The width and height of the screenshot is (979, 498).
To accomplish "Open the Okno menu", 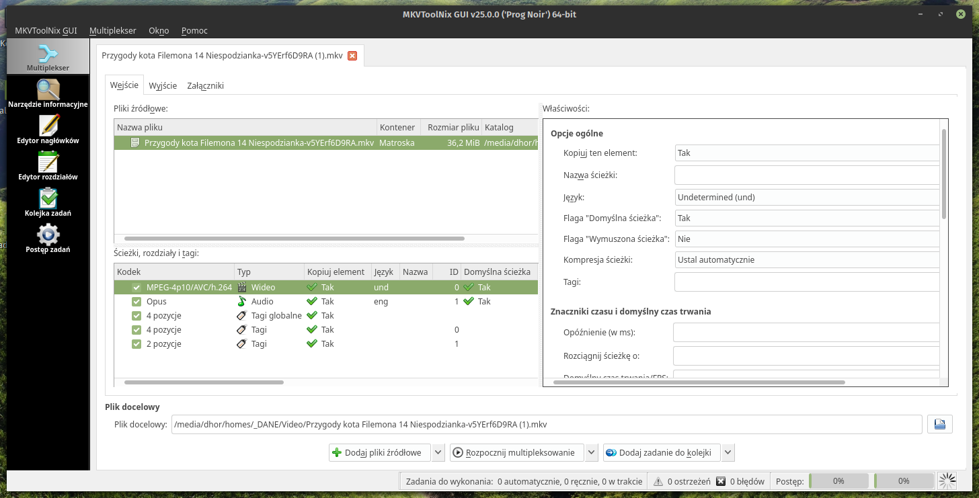I will click(159, 30).
